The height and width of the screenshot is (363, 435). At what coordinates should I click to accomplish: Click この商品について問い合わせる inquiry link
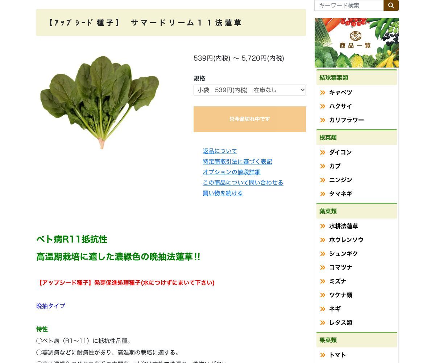tap(243, 183)
